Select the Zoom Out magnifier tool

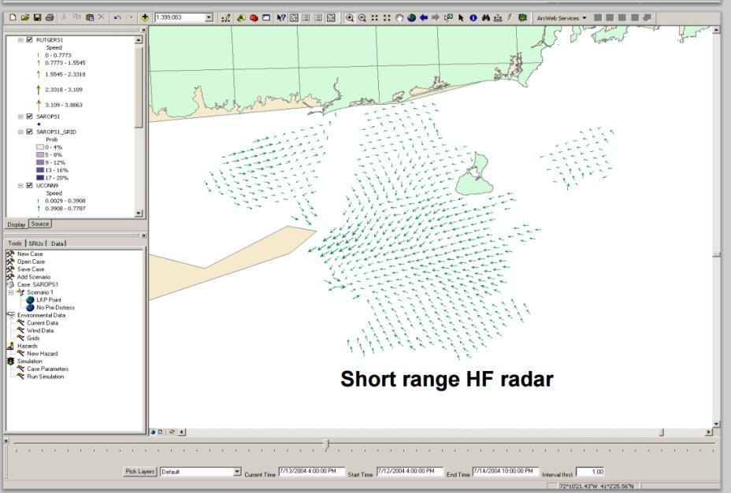point(362,17)
